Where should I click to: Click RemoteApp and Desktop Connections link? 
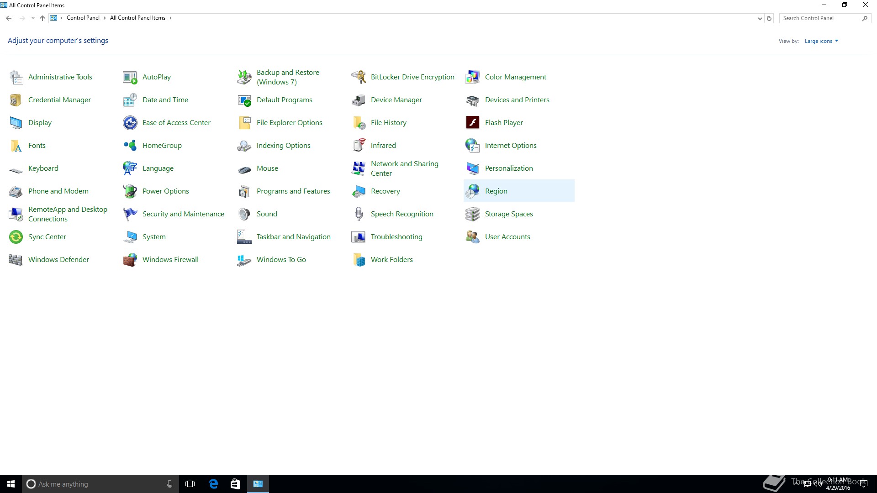(68, 214)
